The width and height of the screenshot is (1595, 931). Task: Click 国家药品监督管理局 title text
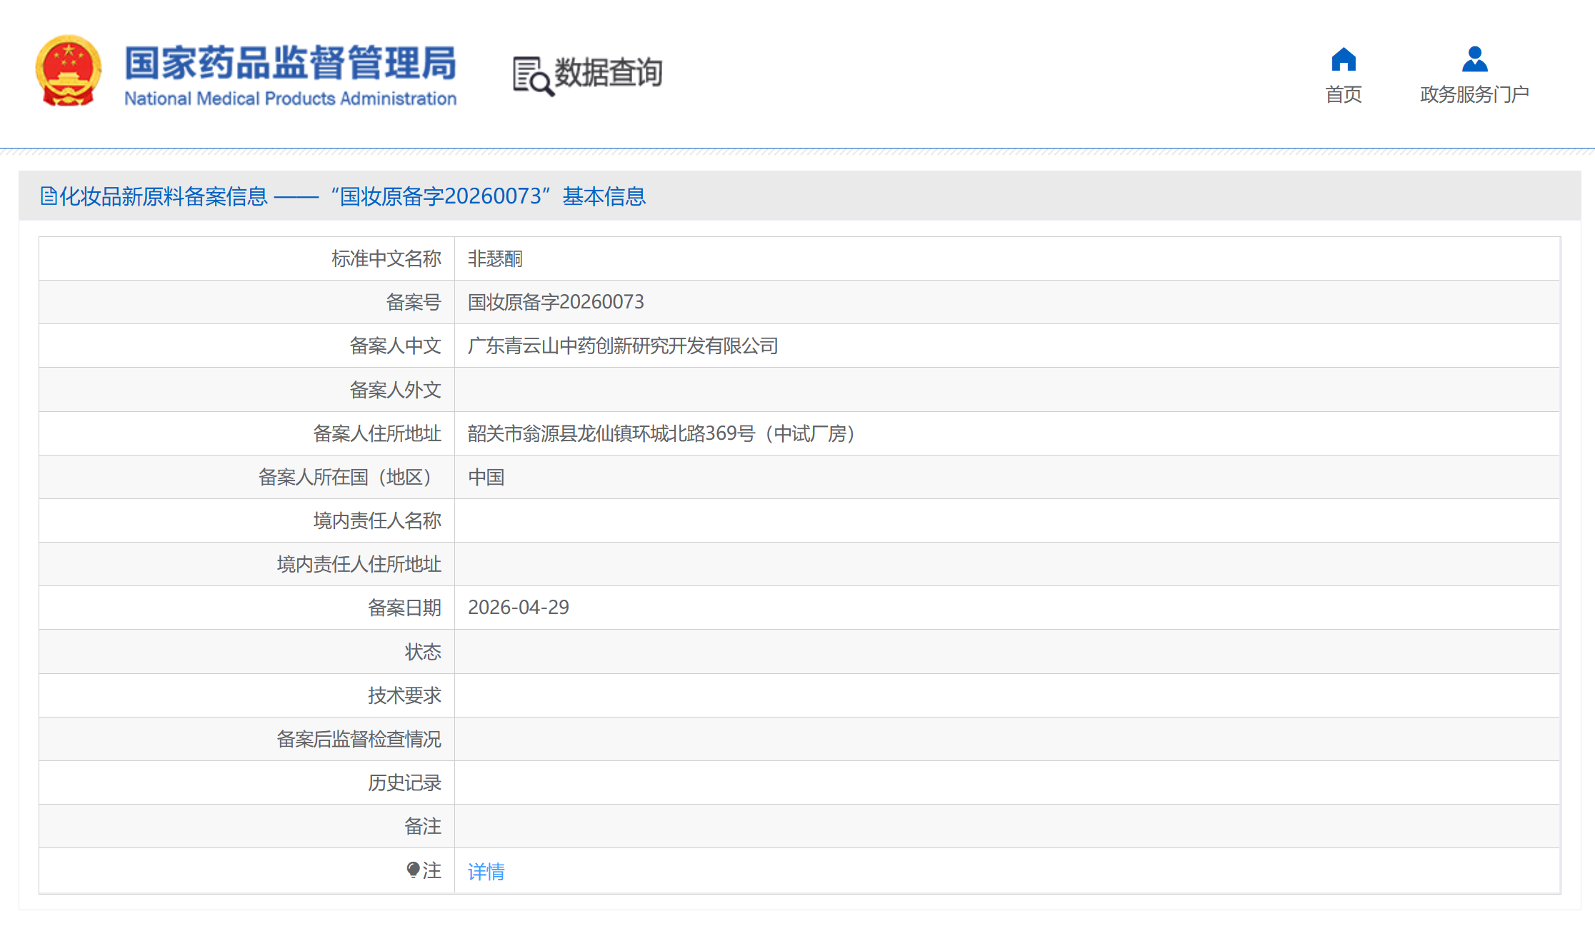pyautogui.click(x=290, y=63)
